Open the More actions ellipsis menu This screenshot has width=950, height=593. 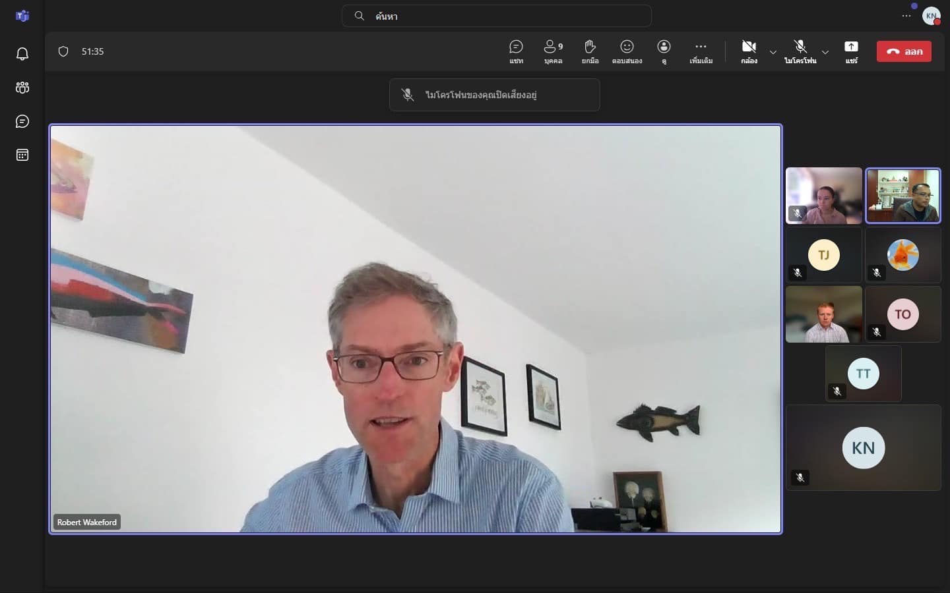point(701,51)
